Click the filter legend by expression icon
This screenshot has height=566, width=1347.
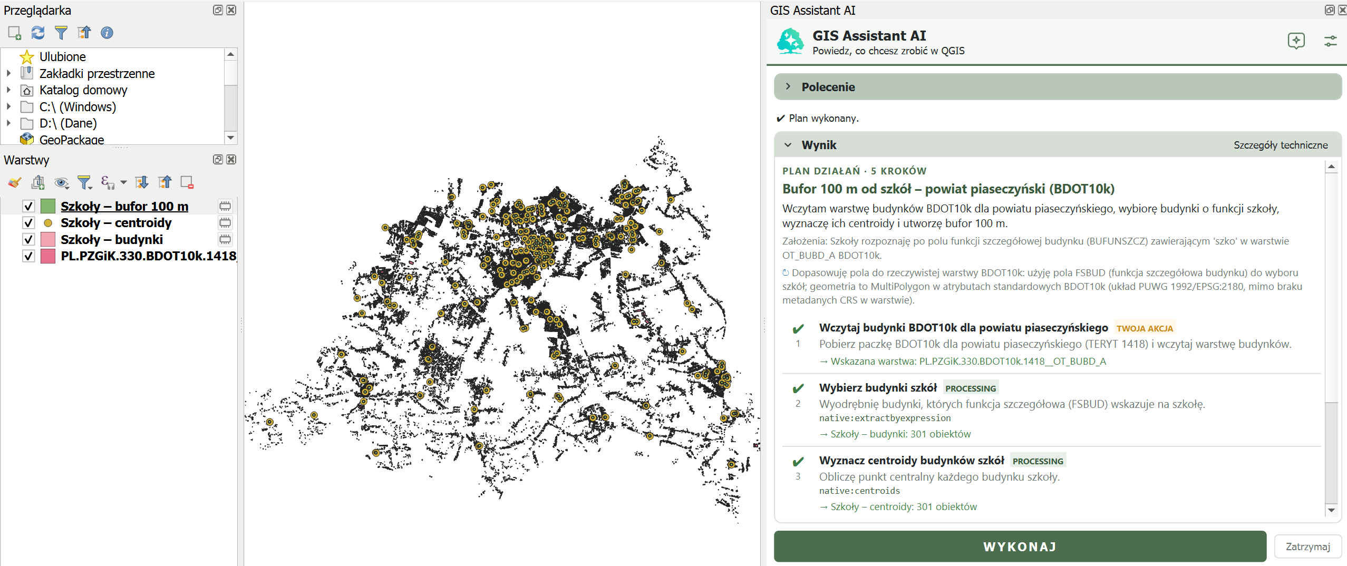pyautogui.click(x=108, y=182)
